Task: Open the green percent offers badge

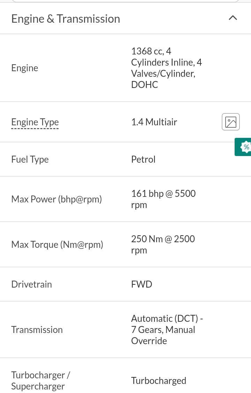Action: tap(243, 147)
